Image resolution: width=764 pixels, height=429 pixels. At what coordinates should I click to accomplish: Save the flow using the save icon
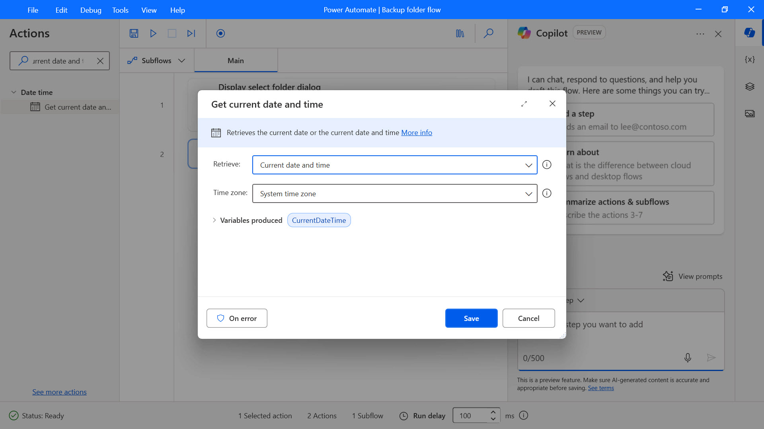pos(134,33)
